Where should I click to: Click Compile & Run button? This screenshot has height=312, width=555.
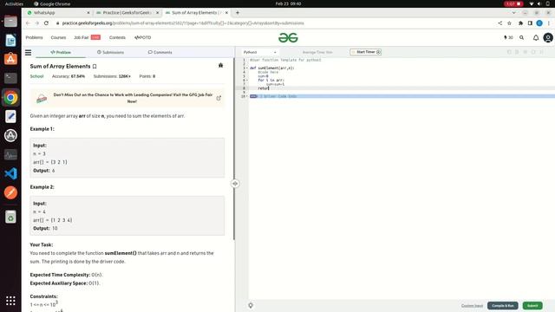pos(503,306)
